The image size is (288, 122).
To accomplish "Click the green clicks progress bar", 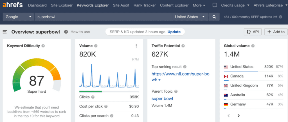I will pos(91,91).
